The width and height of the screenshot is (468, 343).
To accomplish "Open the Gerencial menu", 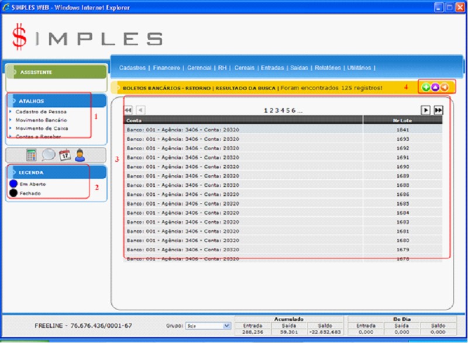I will 199,68.
